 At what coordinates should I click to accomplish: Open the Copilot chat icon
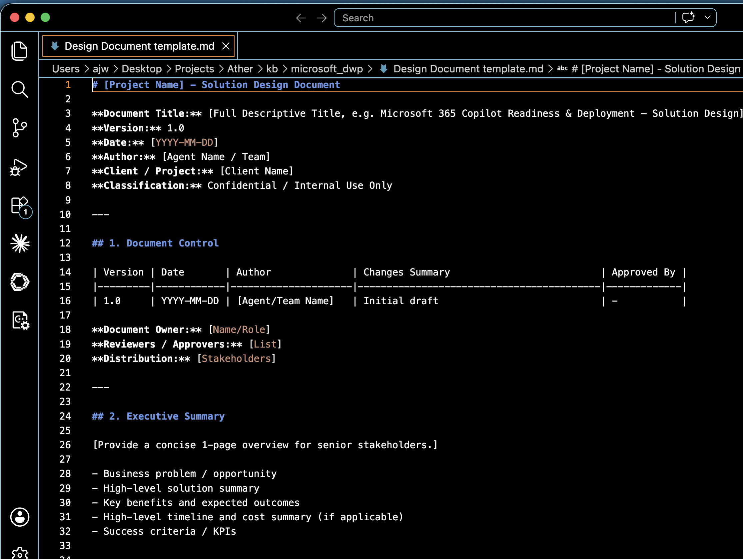688,17
